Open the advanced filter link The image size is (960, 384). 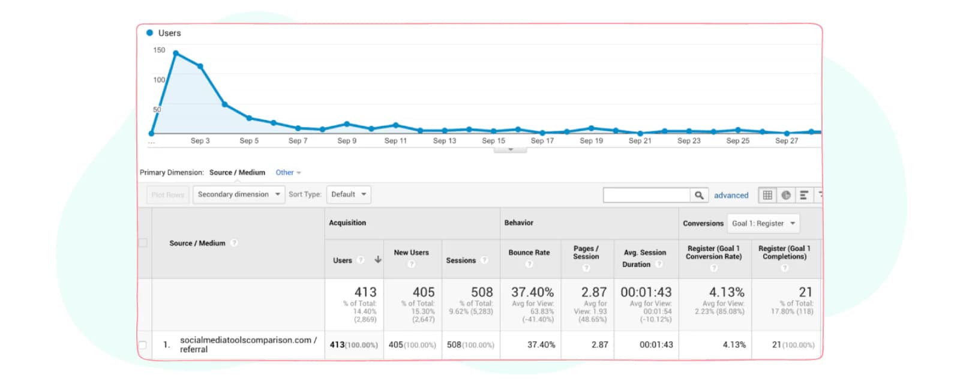coord(731,196)
